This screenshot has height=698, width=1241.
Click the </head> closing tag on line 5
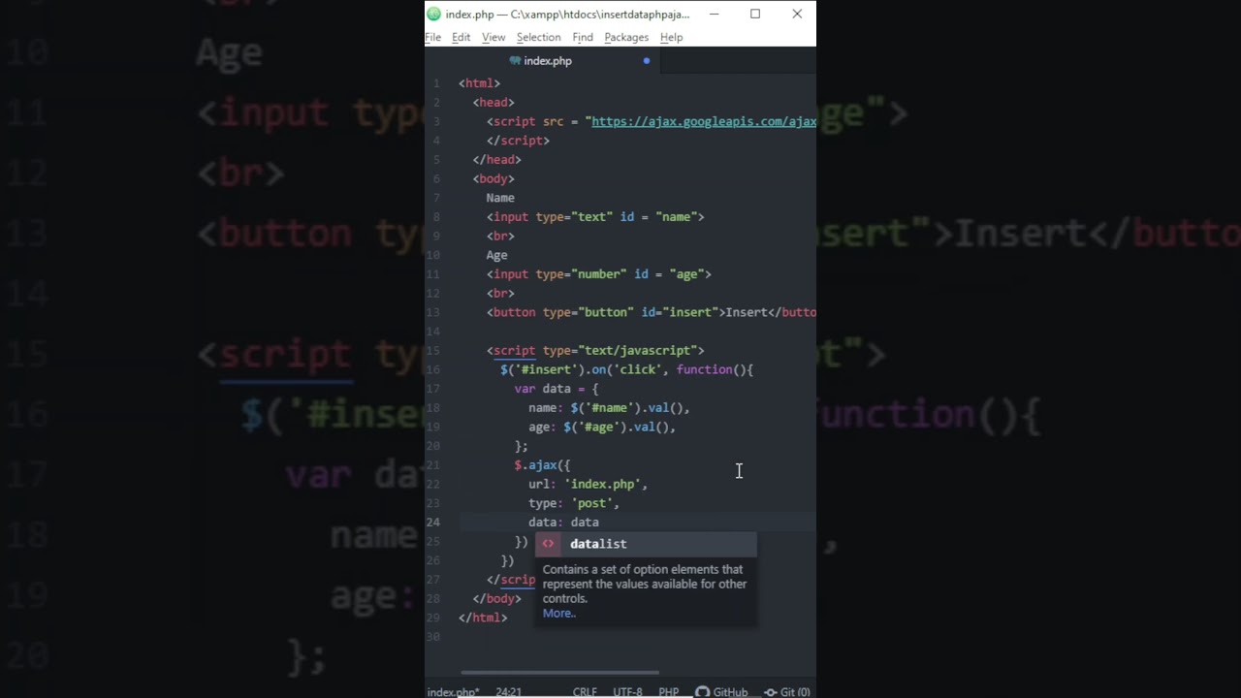tap(496, 160)
